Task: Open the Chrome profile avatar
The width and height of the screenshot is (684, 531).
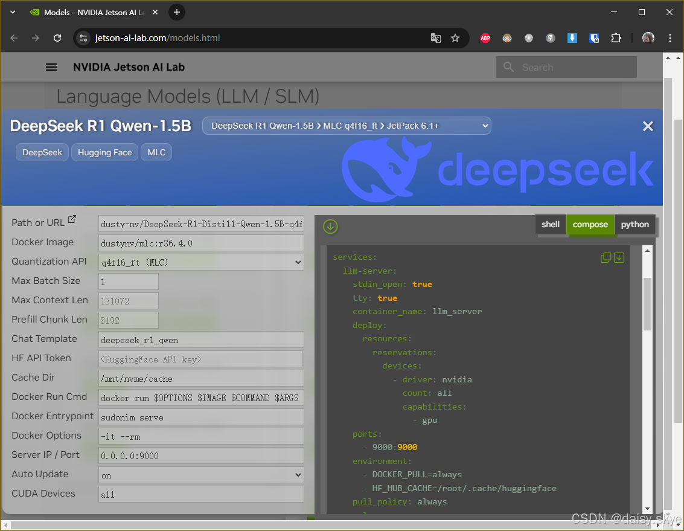Action: [648, 38]
